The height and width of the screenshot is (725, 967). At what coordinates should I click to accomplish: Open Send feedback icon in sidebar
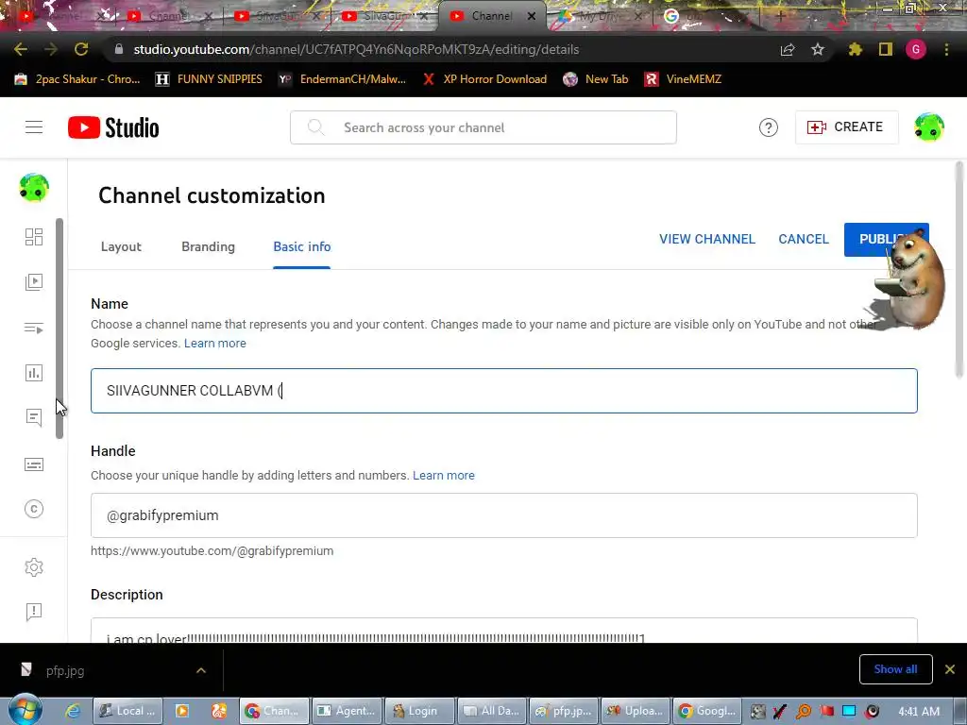point(34,612)
